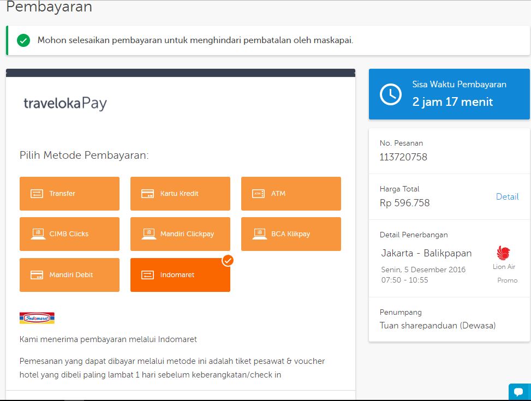Click the card icon on Mandiri Debit
Viewport: 531px width, 401px height.
(x=37, y=275)
